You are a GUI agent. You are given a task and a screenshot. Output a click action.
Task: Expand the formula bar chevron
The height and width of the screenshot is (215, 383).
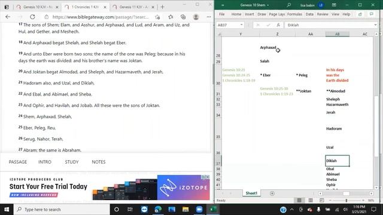coord(375,25)
